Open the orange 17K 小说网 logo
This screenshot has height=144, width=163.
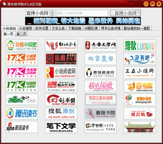coord(22,59)
